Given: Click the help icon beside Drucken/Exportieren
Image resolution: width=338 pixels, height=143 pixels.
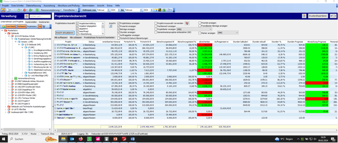Looking at the screenshot, I should (x=304, y=16).
